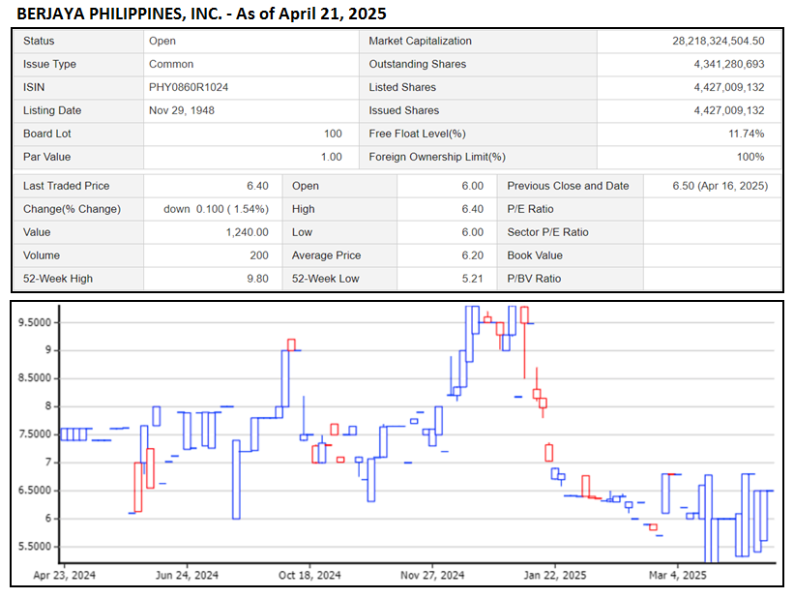The width and height of the screenshot is (794, 598).
Task: Select the Outstanding Shares label
Action: [418, 65]
